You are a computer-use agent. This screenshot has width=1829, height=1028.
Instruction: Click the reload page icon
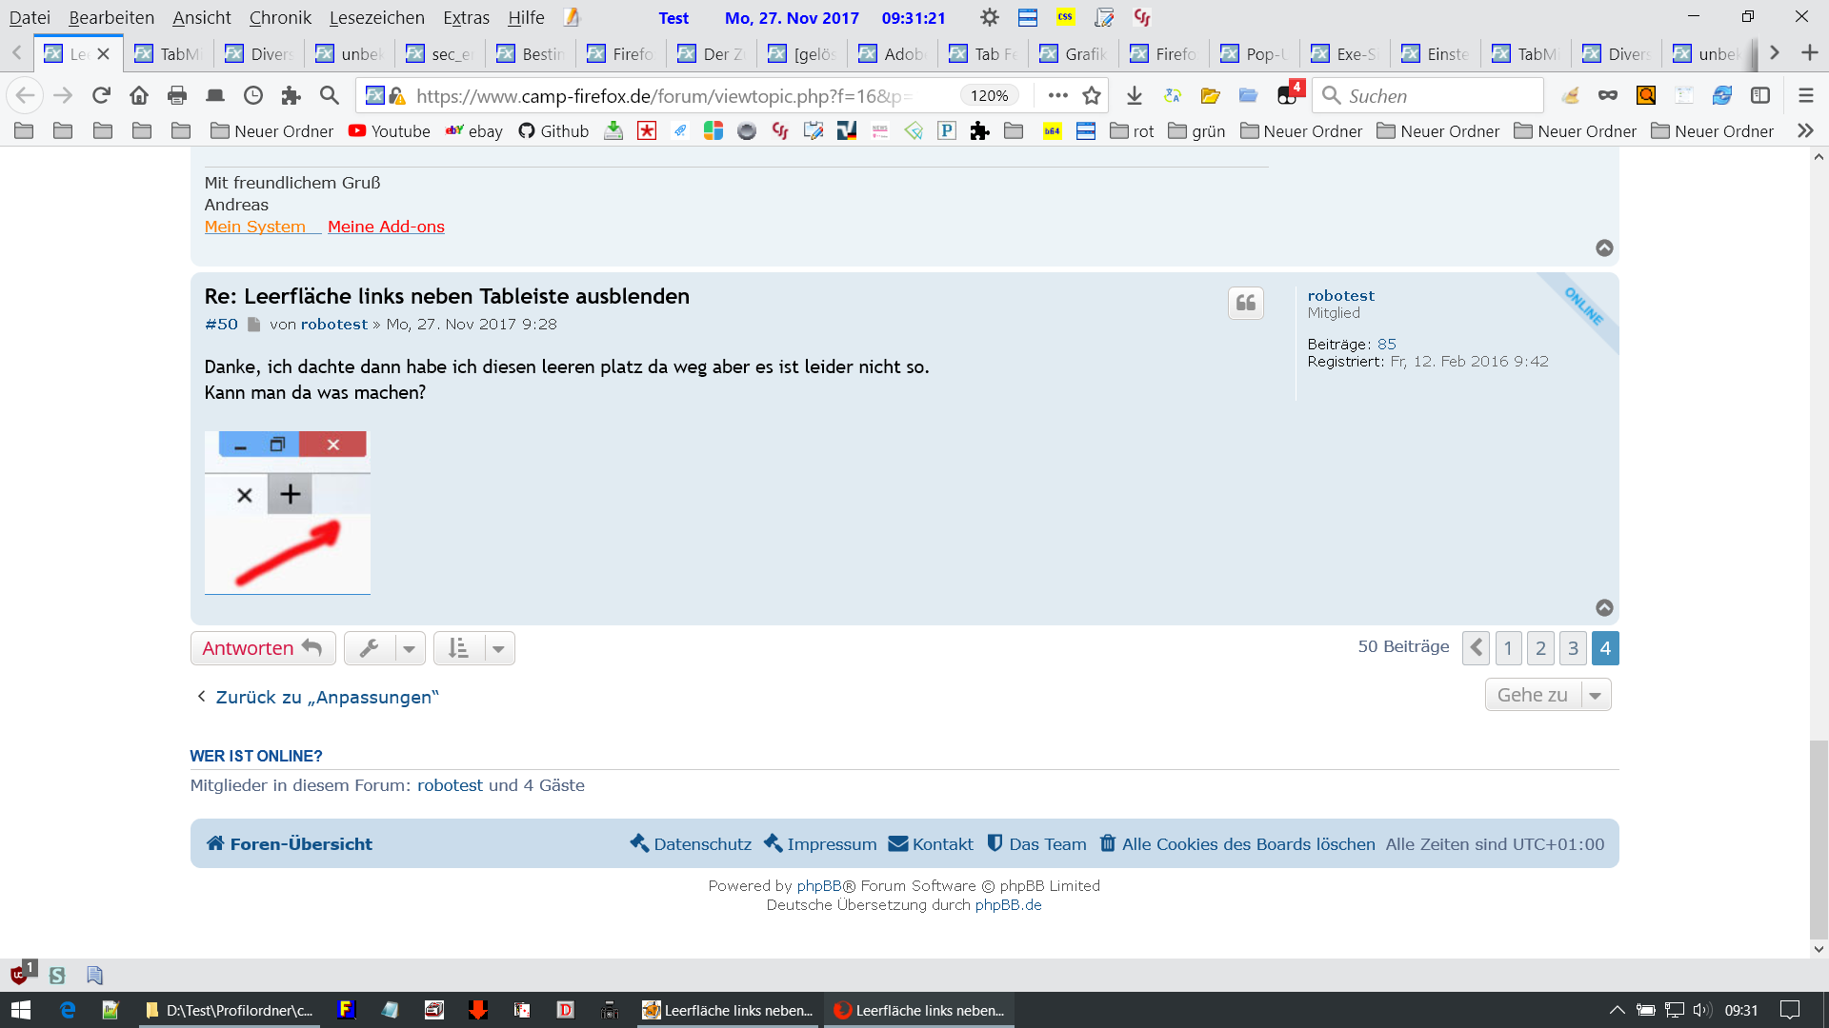[101, 95]
